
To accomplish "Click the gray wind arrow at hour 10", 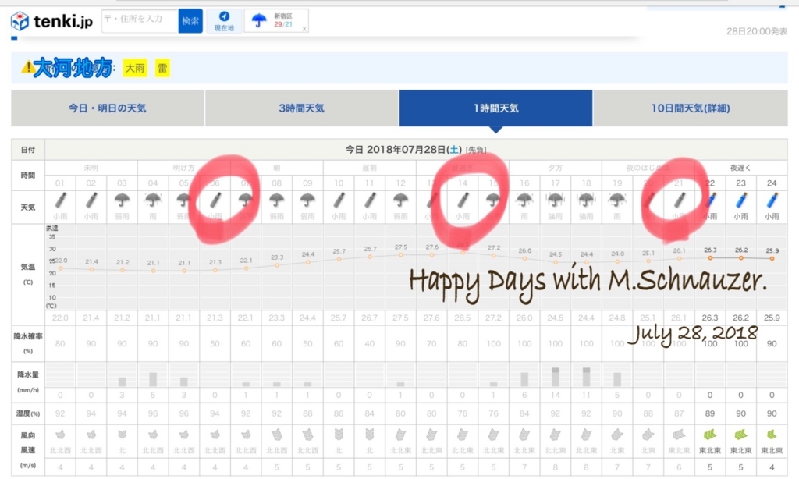I will coord(339,435).
